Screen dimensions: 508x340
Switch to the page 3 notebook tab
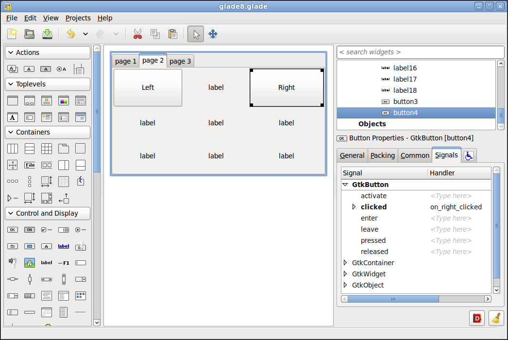point(180,61)
